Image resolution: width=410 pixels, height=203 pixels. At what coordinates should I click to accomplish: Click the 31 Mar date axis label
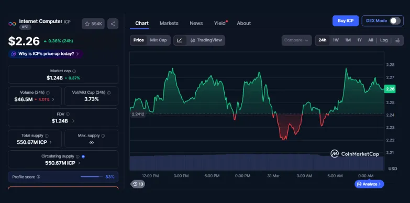click(273, 176)
